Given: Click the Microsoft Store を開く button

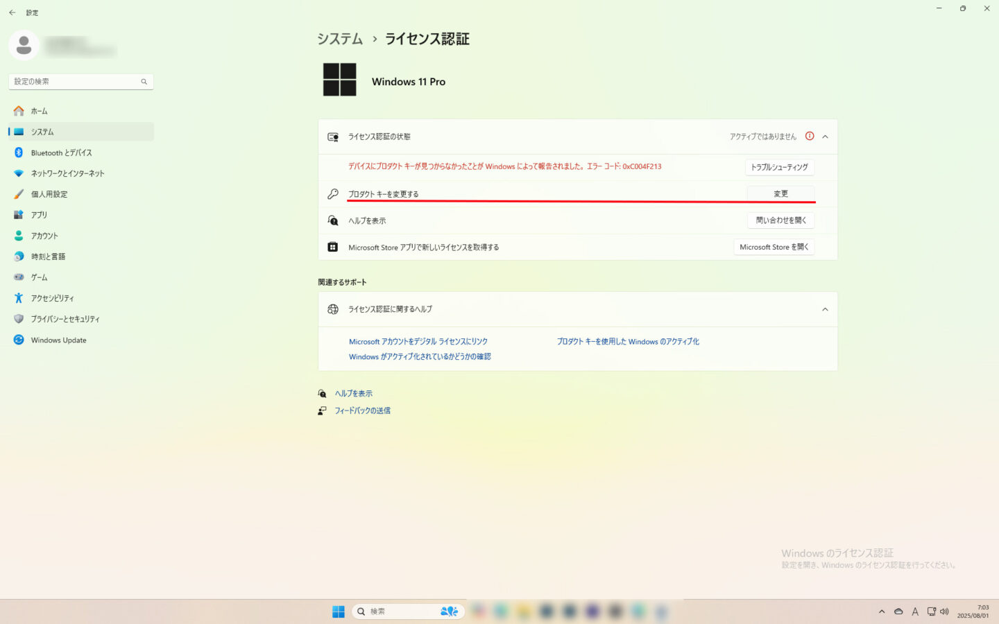Looking at the screenshot, I should click(774, 247).
